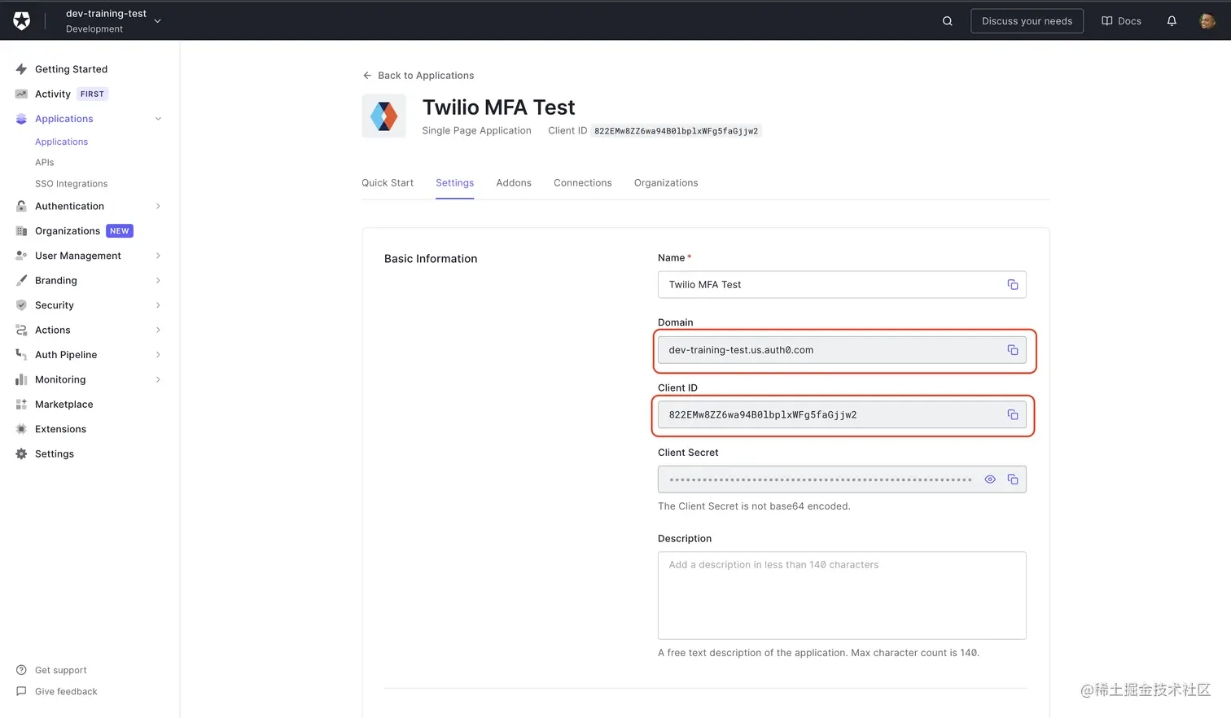The width and height of the screenshot is (1231, 718).
Task: Open the Docs page
Action: click(1121, 20)
